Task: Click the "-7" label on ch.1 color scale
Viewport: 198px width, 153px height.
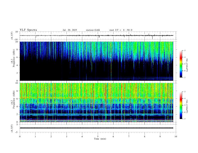Action: click(x=184, y=78)
